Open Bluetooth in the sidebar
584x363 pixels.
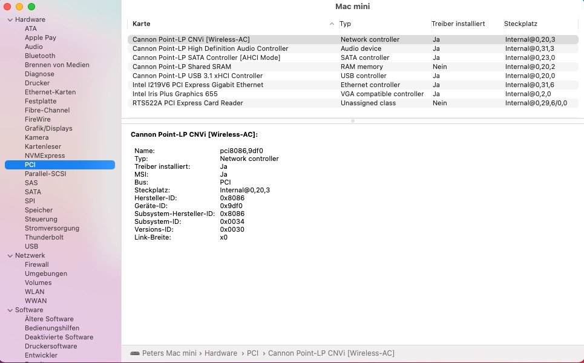click(40, 56)
